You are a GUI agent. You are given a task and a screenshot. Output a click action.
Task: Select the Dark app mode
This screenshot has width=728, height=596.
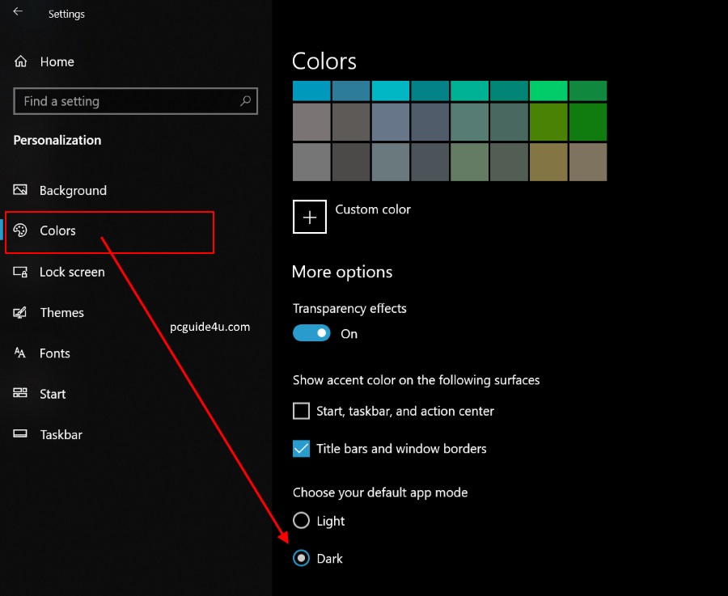[301, 559]
